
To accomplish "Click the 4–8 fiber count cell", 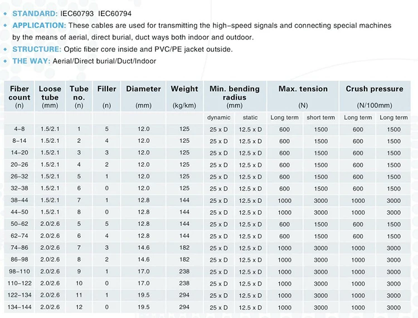I will pos(20,129).
